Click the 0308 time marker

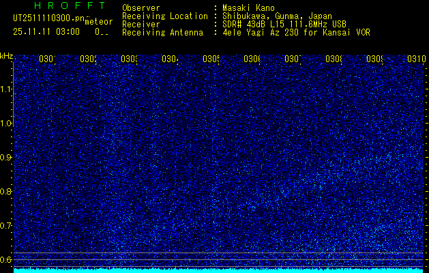(334, 59)
